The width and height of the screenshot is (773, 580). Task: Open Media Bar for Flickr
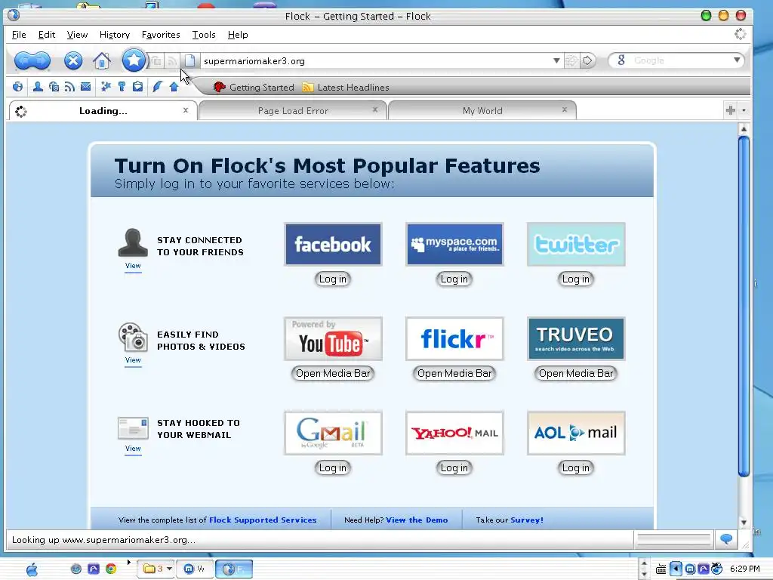click(x=454, y=373)
